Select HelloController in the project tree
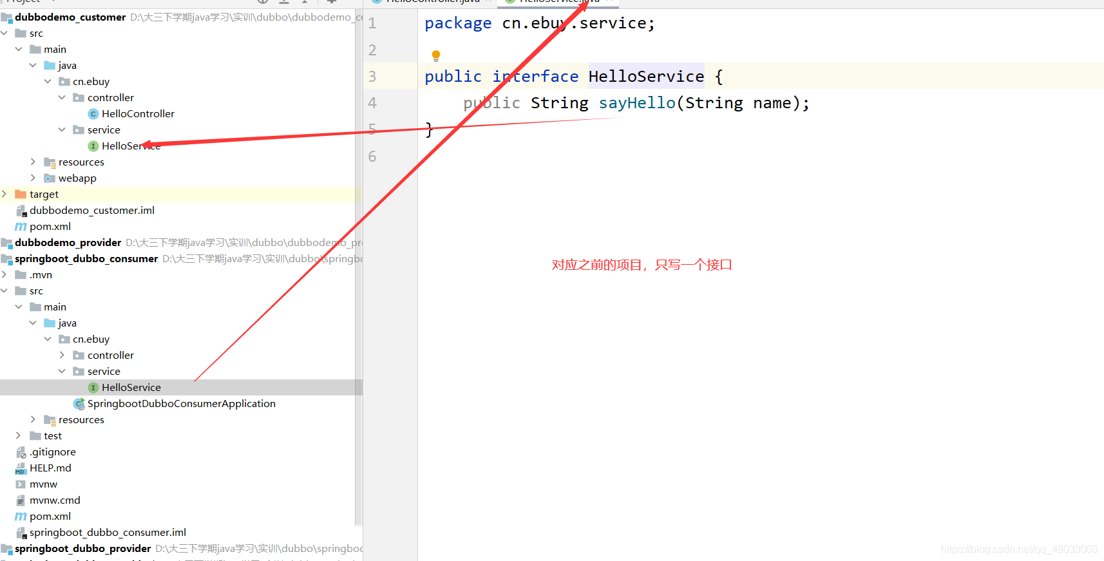 click(x=138, y=114)
